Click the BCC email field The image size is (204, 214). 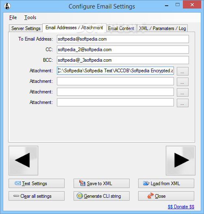pyautogui.click(x=123, y=60)
